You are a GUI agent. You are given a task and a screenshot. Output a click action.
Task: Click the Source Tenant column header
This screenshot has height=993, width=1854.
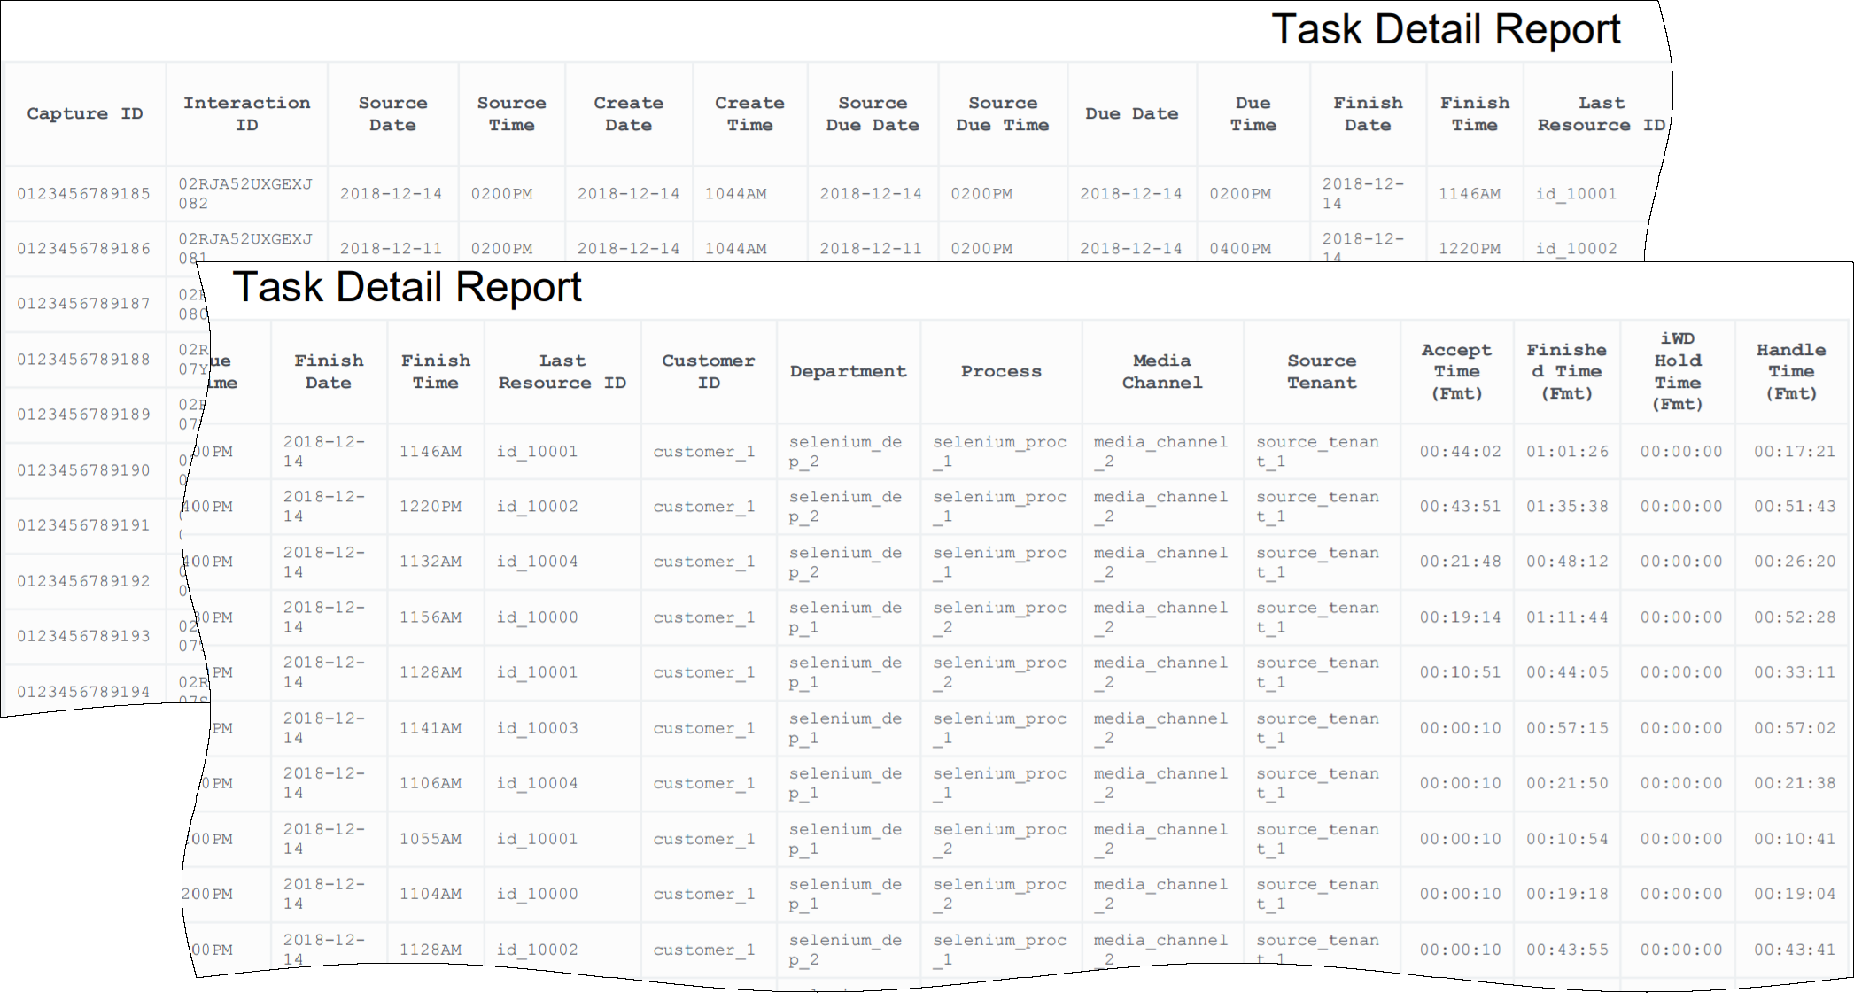click(1321, 371)
